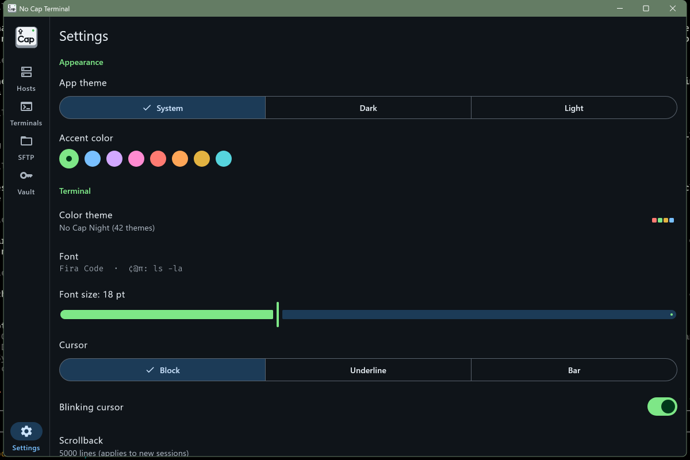Click the 'Blinking cursor' label
Viewport: 690px width, 460px height.
pyautogui.click(x=91, y=407)
